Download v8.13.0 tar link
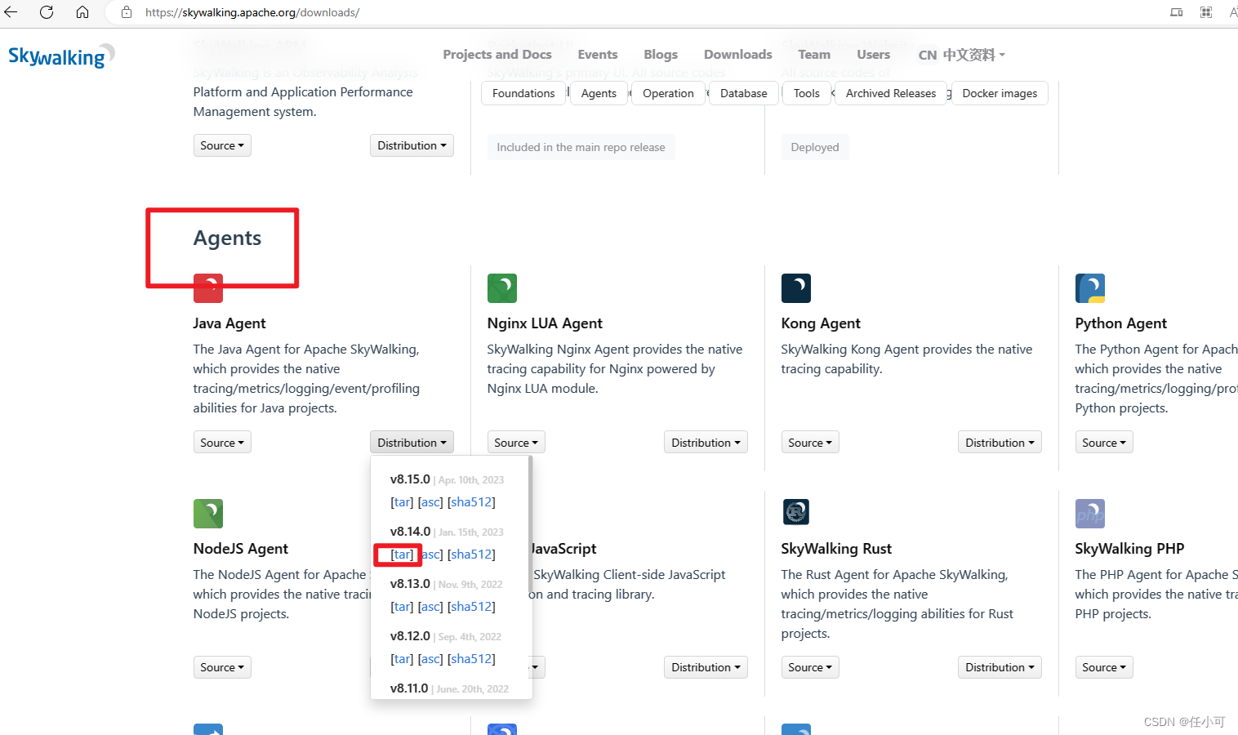This screenshot has height=735, width=1238. tap(402, 607)
